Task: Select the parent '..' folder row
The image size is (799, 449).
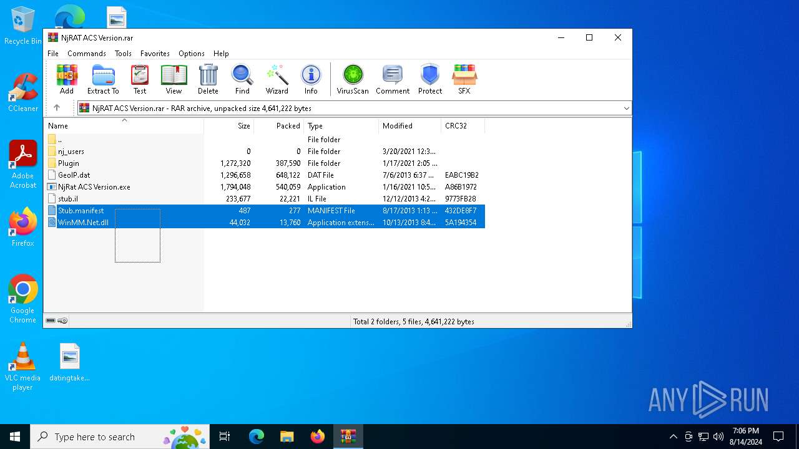Action: [265, 140]
